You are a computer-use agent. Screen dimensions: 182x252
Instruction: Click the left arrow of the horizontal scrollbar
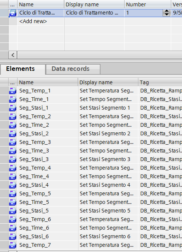13,55
